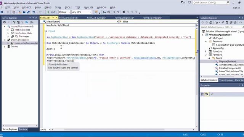Click the Navigate Backward toolbar icon
The height and width of the screenshot is (137, 244).
[2, 12]
